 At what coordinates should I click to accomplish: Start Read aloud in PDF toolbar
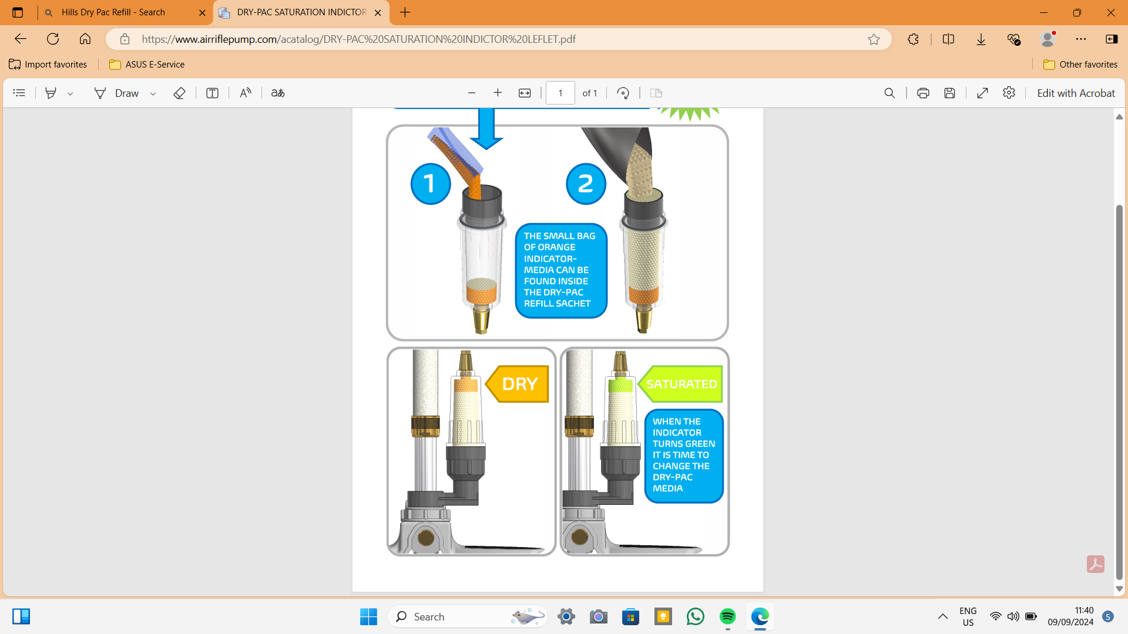coord(246,93)
